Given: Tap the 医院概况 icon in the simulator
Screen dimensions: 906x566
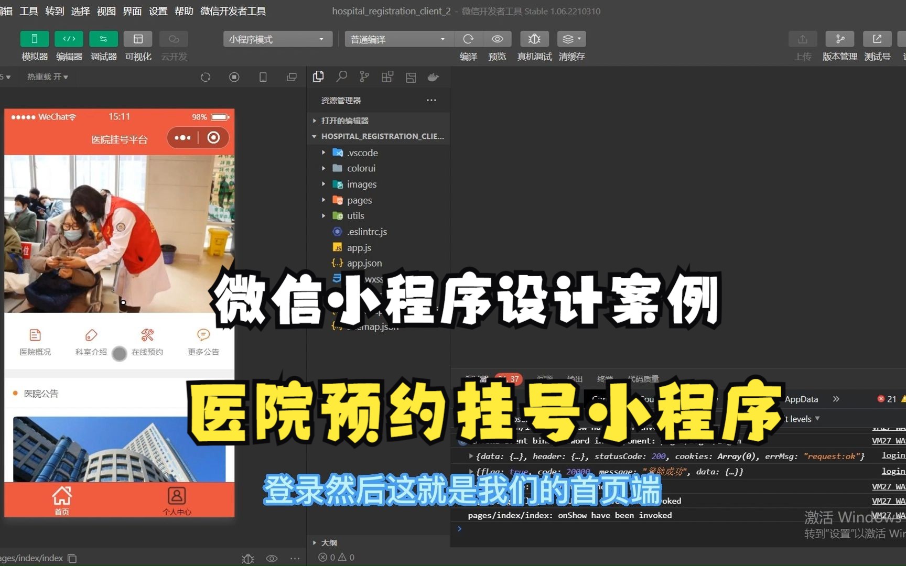Looking at the screenshot, I should pos(35,343).
